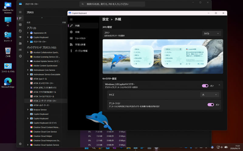This screenshot has height=151, width=243.
Task: Select Creative Cloud Core Service process row
Action: 46,132
